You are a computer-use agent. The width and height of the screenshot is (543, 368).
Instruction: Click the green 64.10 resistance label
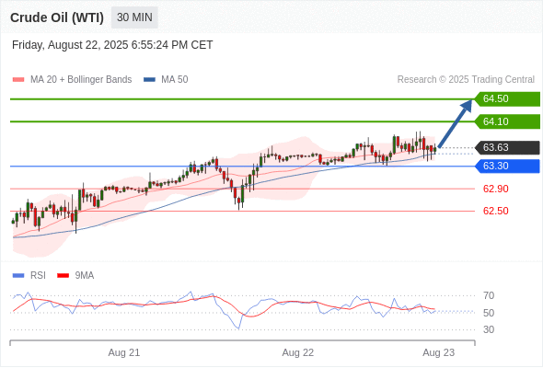(507, 121)
